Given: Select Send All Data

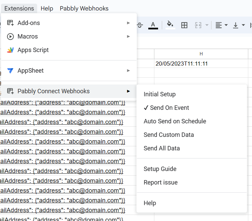Looking at the screenshot, I should pos(192,148).
